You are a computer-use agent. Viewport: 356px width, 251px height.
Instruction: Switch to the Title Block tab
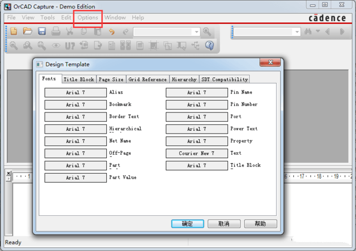point(79,79)
